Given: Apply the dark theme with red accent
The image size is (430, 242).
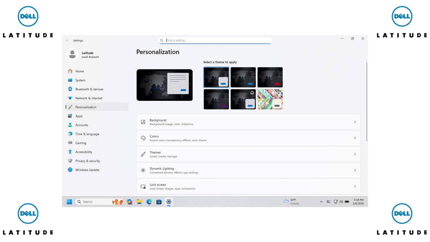Looking at the screenshot, I should click(270, 77).
